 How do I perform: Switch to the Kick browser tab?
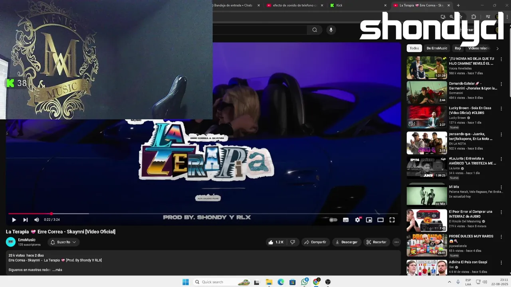pos(358,5)
